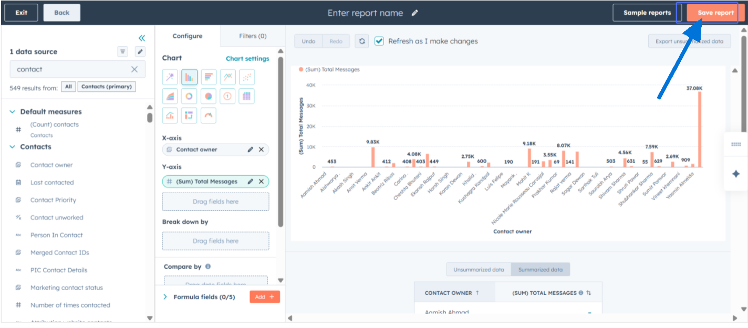This screenshot has height=328, width=748.
Task: Open the Filters (0) tab
Action: [x=253, y=36]
